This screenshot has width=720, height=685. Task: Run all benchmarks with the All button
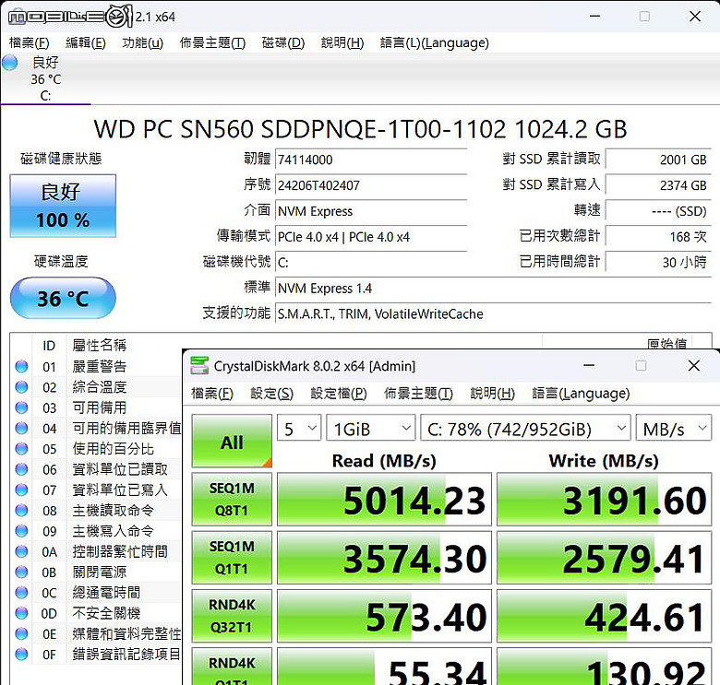[x=232, y=441]
